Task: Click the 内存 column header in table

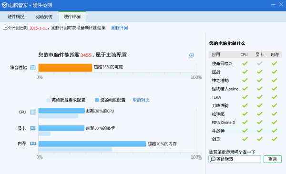Action: click(275, 54)
